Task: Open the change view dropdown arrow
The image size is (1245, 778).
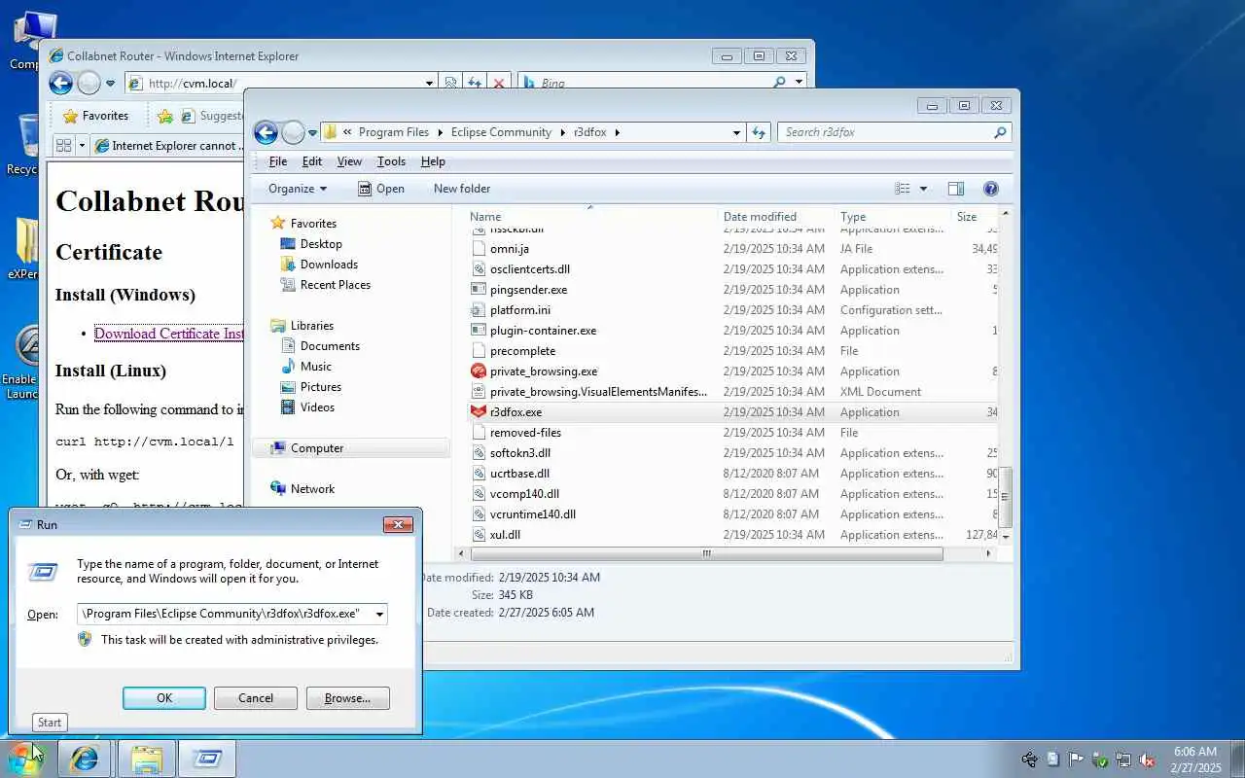Action: (x=923, y=189)
